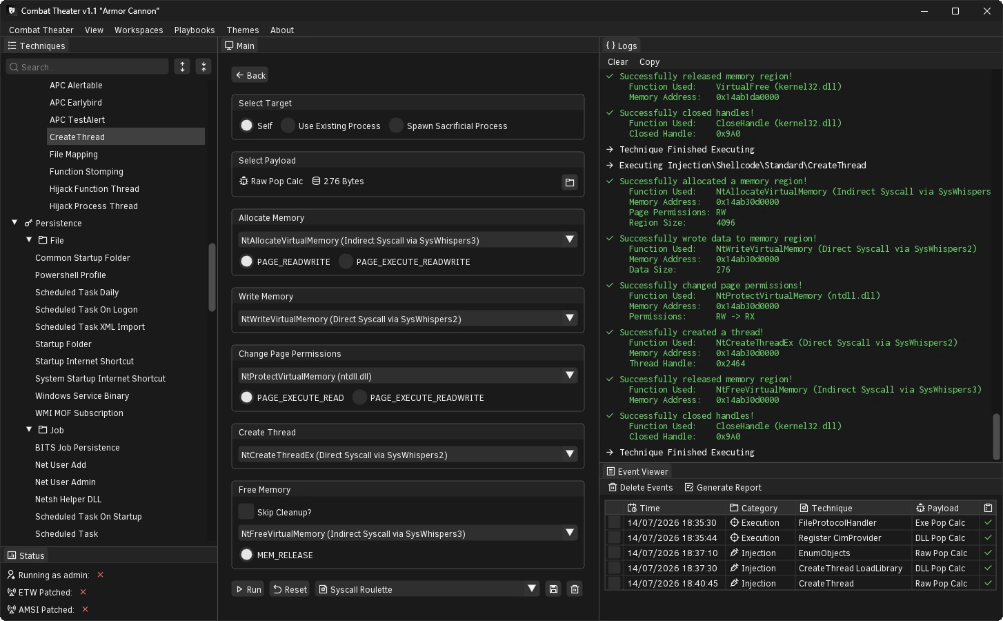The image size is (1003, 621).
Task: Open NtAllocateVirtualMemory function dropdown
Action: (408, 240)
